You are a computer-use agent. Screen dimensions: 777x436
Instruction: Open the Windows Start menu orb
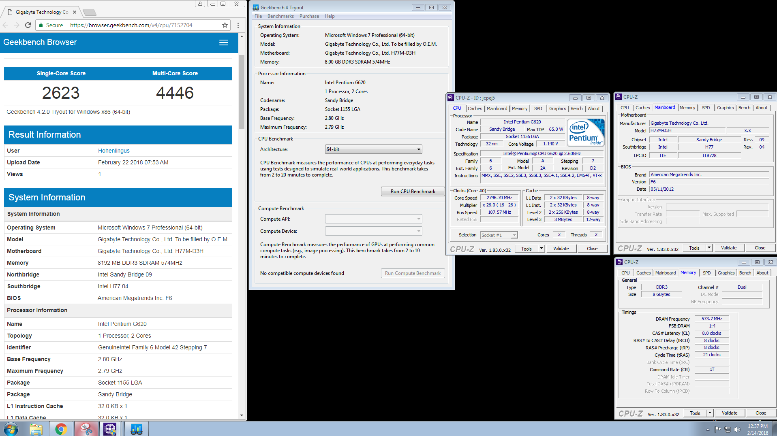[11, 429]
